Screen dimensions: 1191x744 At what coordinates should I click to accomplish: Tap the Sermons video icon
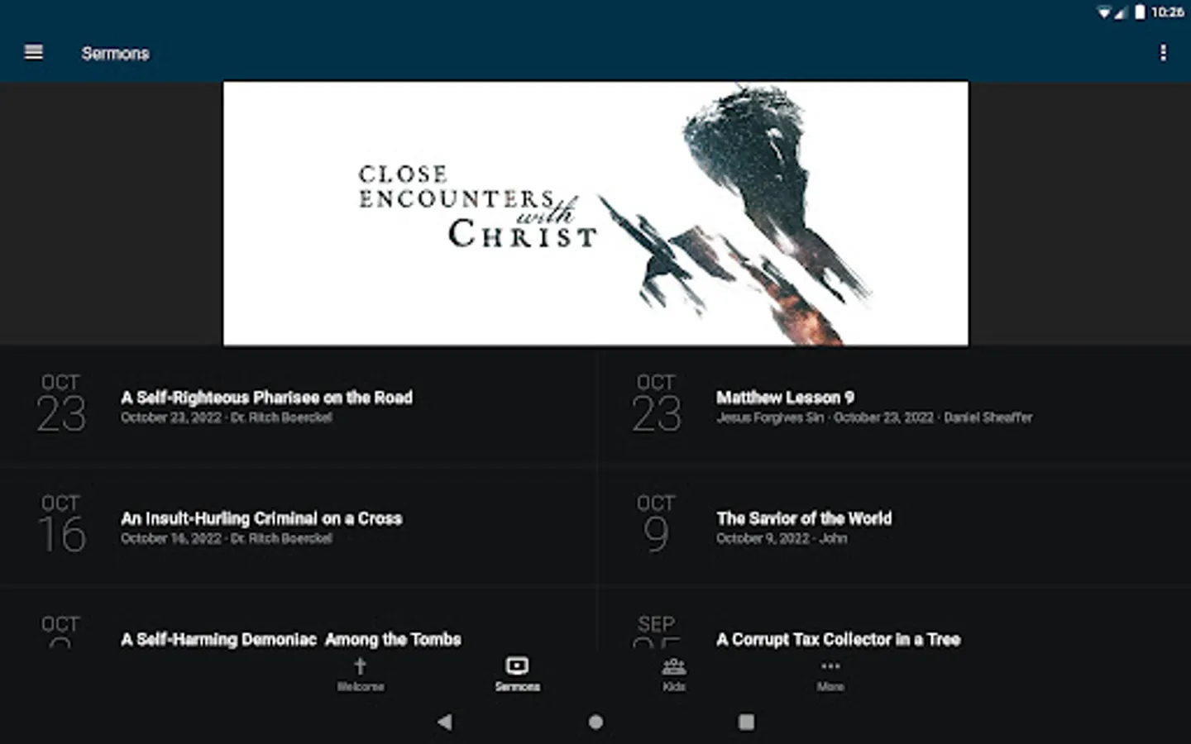517,666
